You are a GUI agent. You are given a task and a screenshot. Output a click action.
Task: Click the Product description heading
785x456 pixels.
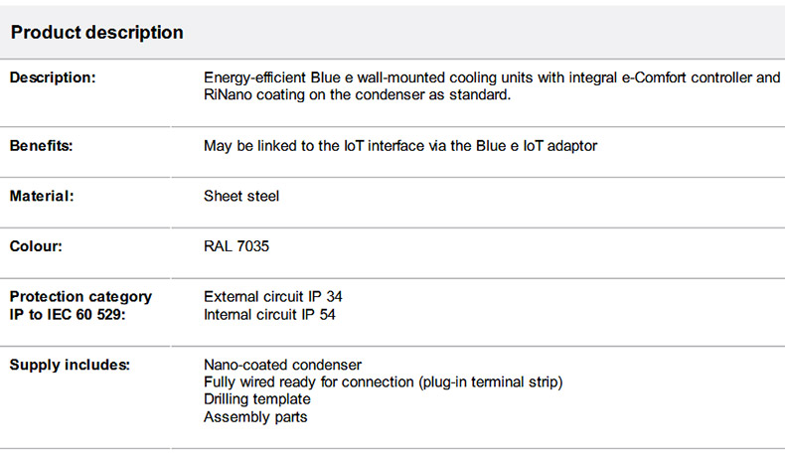click(96, 32)
